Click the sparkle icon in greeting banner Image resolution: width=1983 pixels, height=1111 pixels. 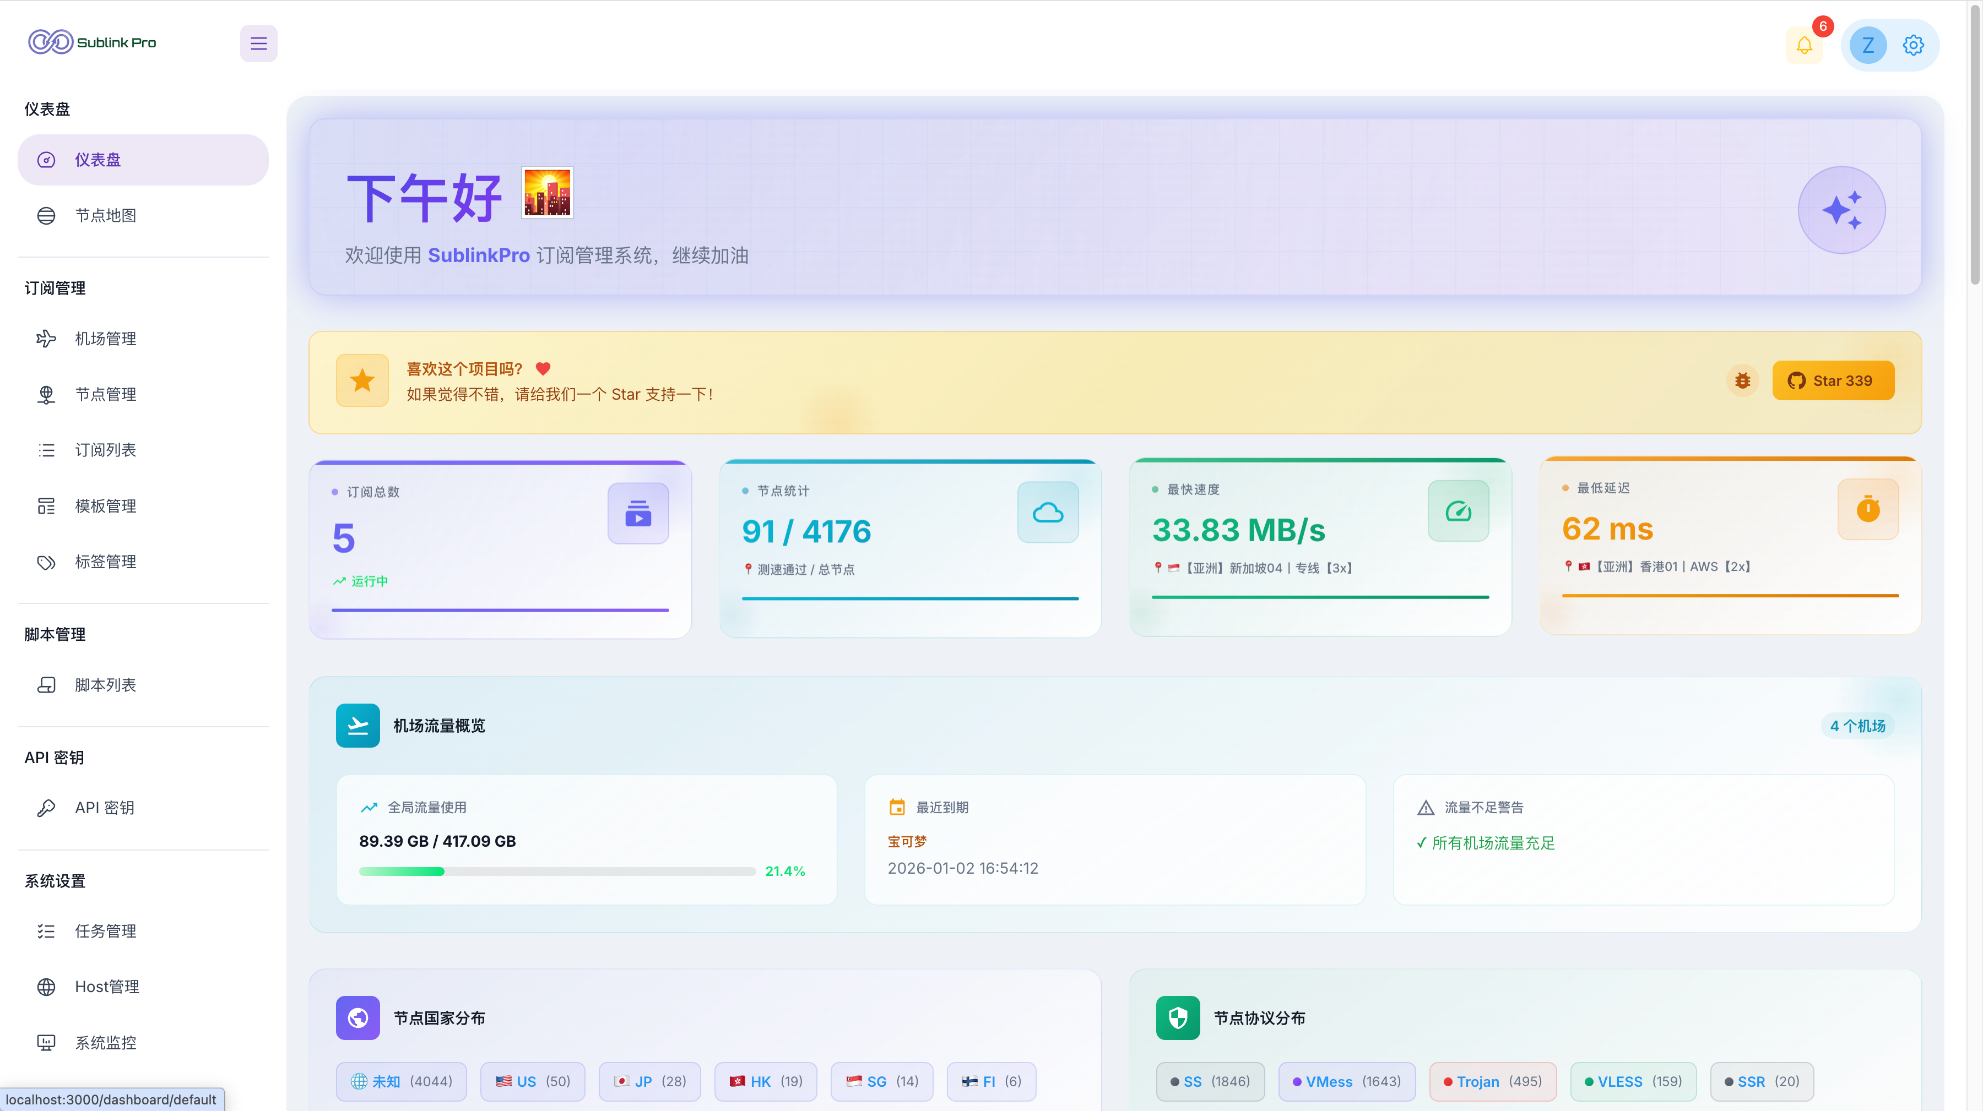tap(1841, 210)
